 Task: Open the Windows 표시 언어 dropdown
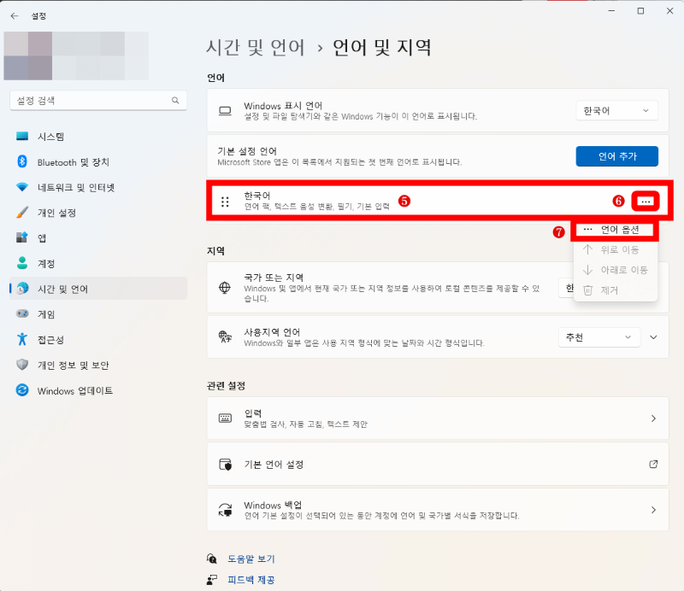coord(616,110)
